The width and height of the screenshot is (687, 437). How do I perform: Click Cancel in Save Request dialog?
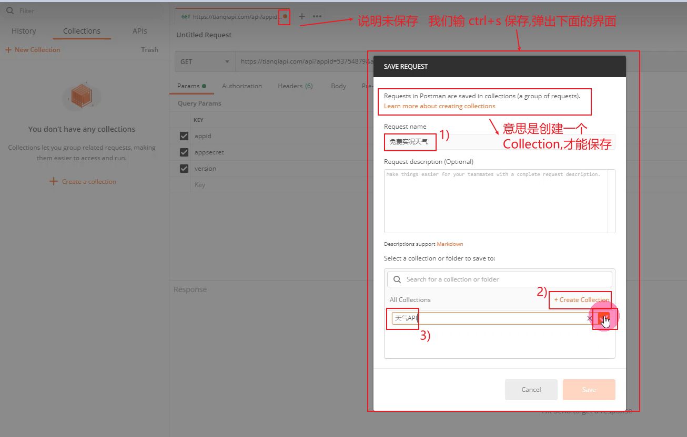(531, 390)
